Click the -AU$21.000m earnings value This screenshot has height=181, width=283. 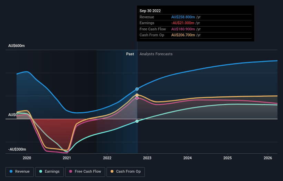tap(183, 23)
